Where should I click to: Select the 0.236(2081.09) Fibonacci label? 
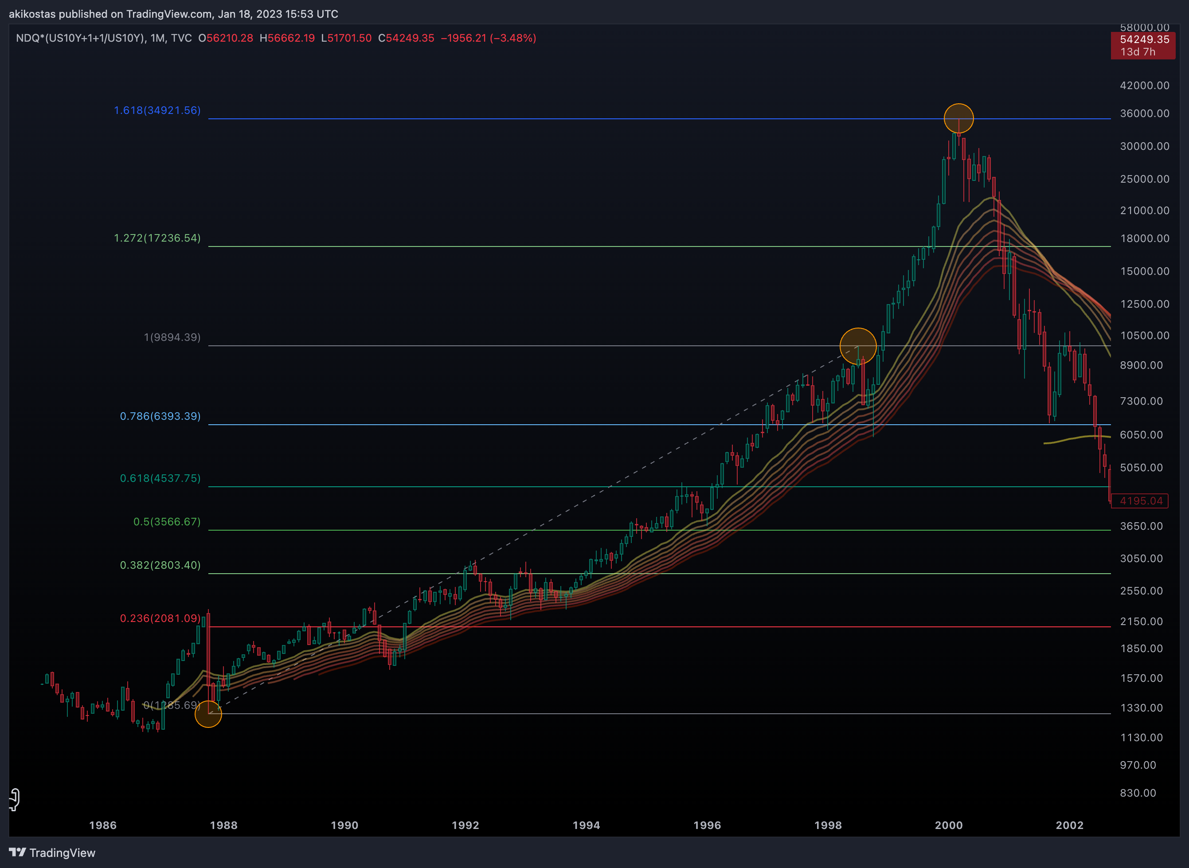[160, 618]
